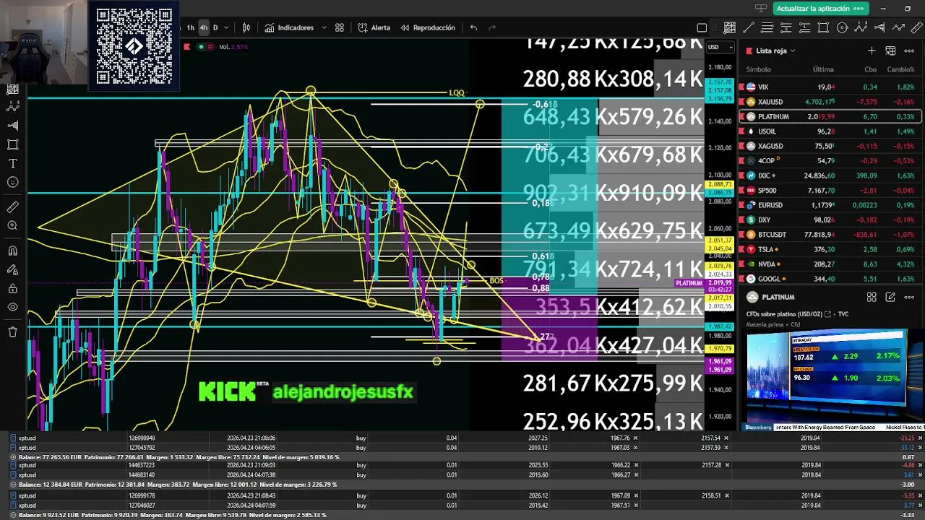Screen dimensions: 925x520
Task: Click the red flag in chart legend
Action: tap(187, 47)
